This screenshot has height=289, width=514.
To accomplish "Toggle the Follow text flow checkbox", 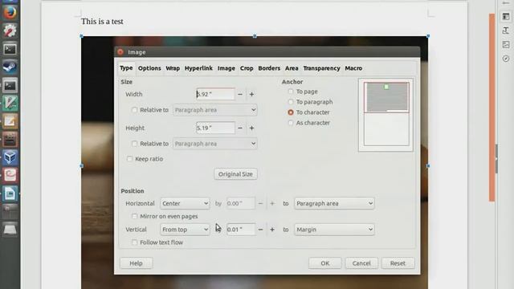I will (x=134, y=242).
